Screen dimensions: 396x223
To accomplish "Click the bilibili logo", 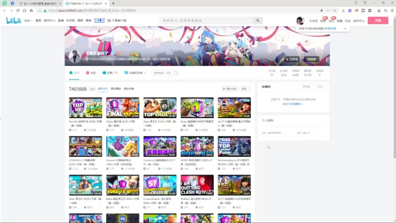I will click(x=13, y=20).
